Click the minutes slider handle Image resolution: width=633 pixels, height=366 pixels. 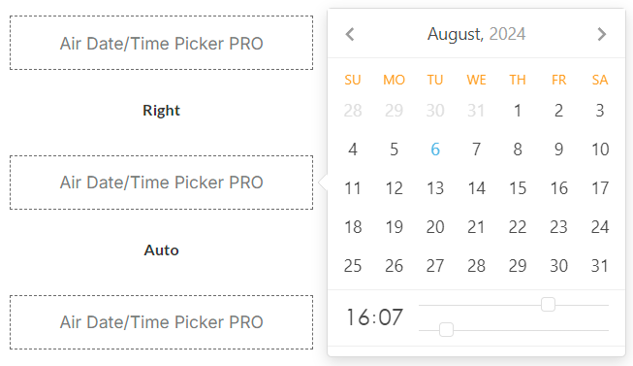[x=446, y=330]
